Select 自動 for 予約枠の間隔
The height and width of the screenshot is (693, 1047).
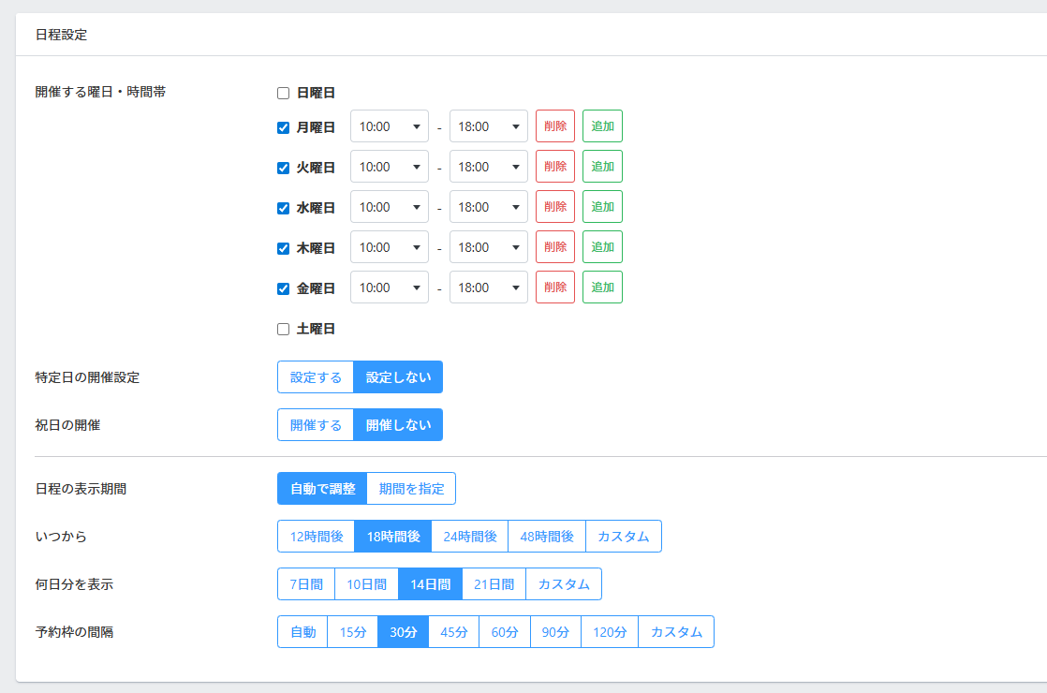click(302, 632)
